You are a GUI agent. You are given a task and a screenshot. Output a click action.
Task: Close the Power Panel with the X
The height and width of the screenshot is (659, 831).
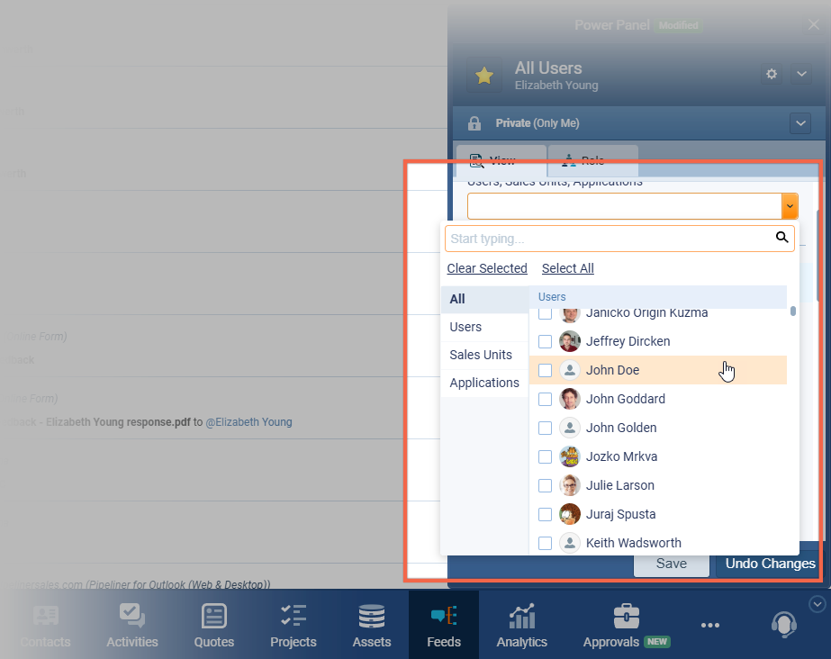tap(814, 24)
